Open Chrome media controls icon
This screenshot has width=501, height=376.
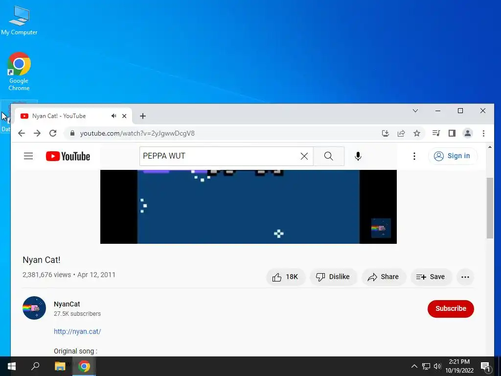coord(436,133)
